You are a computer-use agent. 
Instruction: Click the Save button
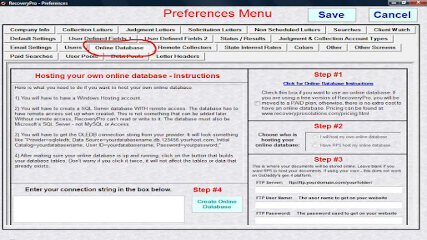(332, 15)
